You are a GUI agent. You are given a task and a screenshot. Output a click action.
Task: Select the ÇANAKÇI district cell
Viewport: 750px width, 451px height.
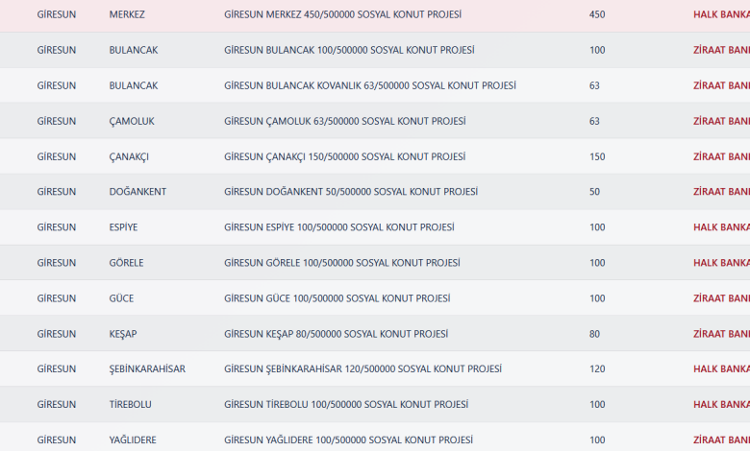(129, 157)
